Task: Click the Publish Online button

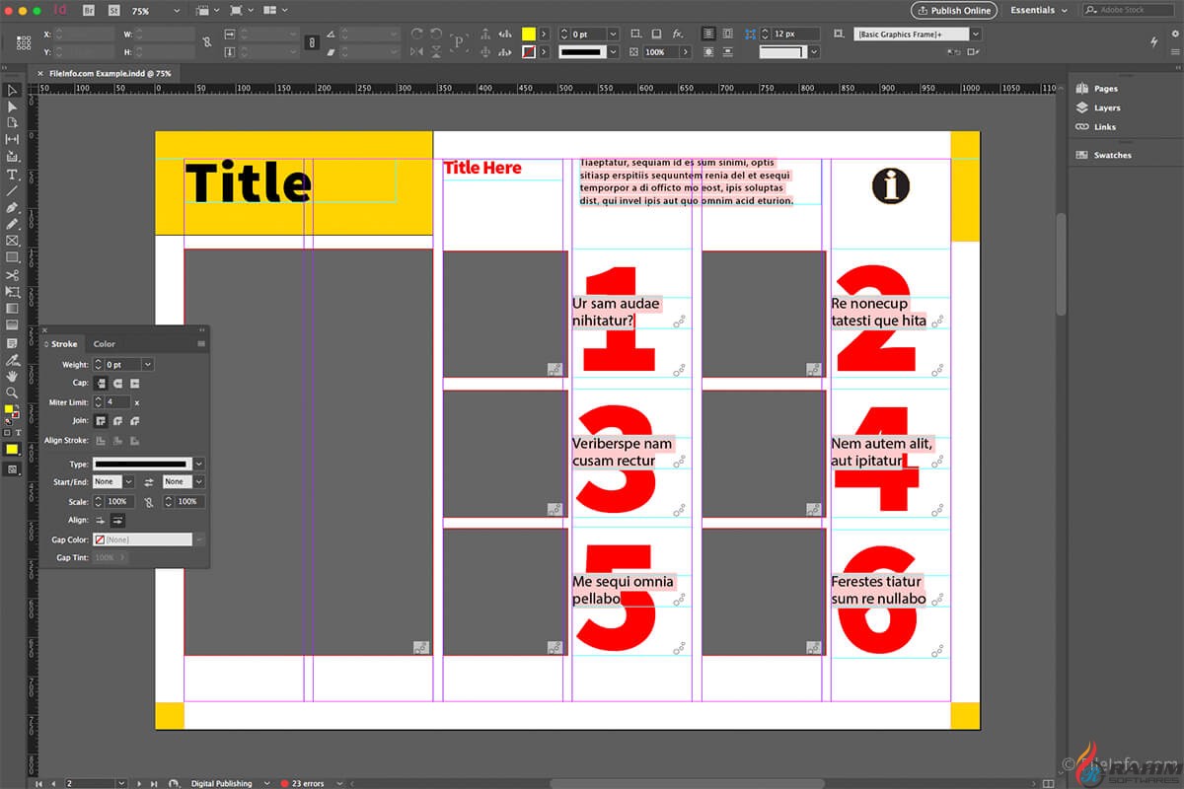Action: tap(953, 11)
